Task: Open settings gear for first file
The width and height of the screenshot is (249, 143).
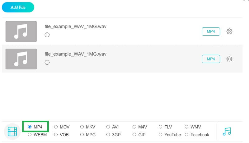Action: [229, 32]
